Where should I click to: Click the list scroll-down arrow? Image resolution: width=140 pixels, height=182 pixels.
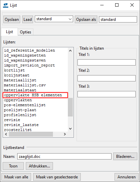point(70,129)
